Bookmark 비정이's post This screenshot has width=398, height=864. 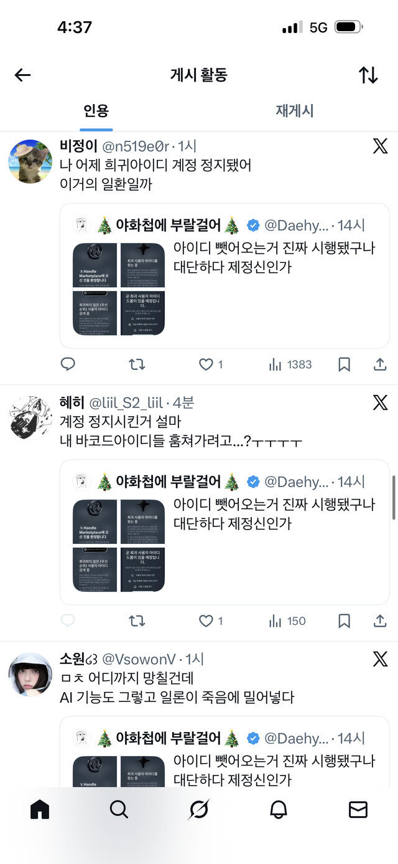(x=345, y=364)
